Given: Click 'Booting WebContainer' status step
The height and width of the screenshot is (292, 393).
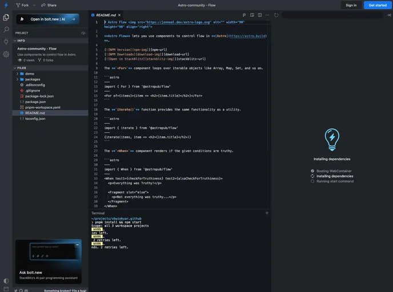Looking at the screenshot, I should coord(334,171).
